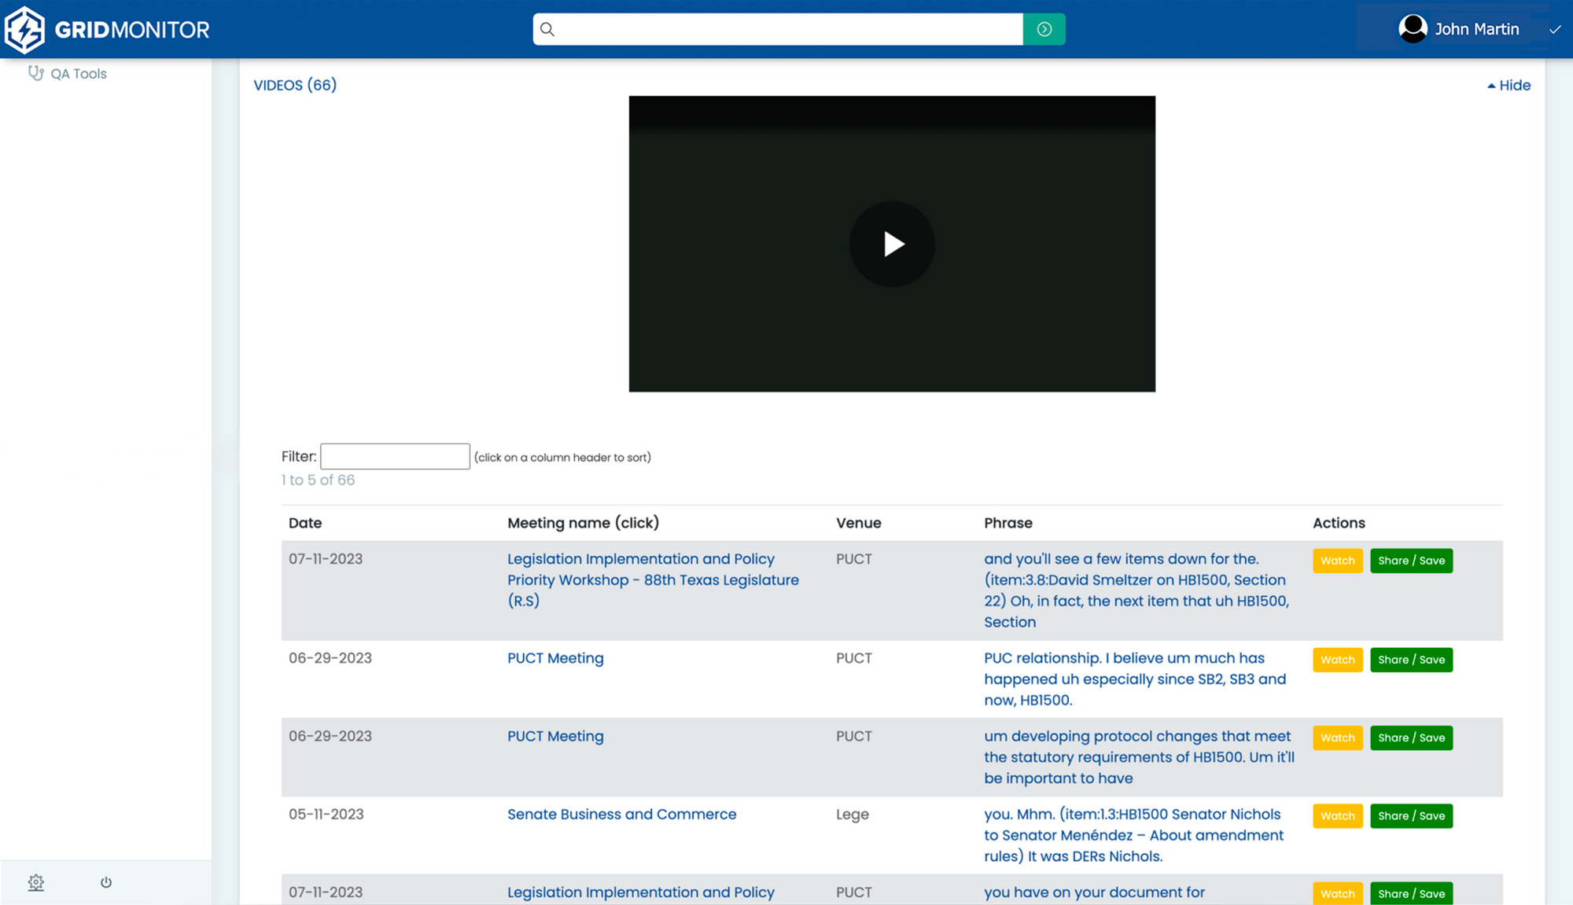The height and width of the screenshot is (905, 1573).
Task: Click phrase 'and you'll see a few items'
Action: (1137, 590)
